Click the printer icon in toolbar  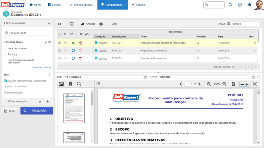tap(101, 24)
